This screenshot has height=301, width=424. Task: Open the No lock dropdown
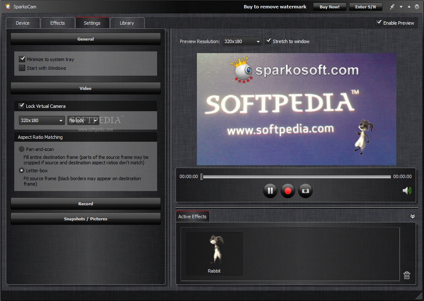coord(83,120)
